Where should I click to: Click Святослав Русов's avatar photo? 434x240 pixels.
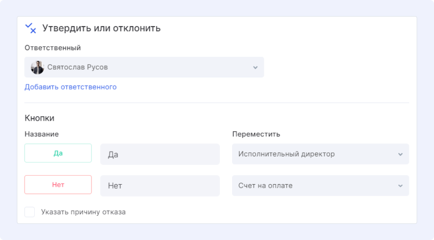tap(37, 67)
